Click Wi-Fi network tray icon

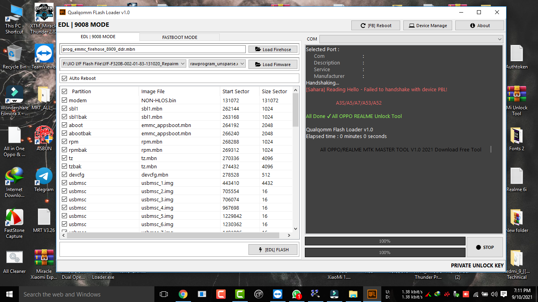[476, 294]
